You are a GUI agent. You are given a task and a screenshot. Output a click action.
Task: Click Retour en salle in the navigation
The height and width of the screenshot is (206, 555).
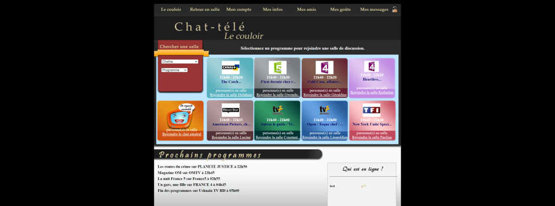point(204,10)
